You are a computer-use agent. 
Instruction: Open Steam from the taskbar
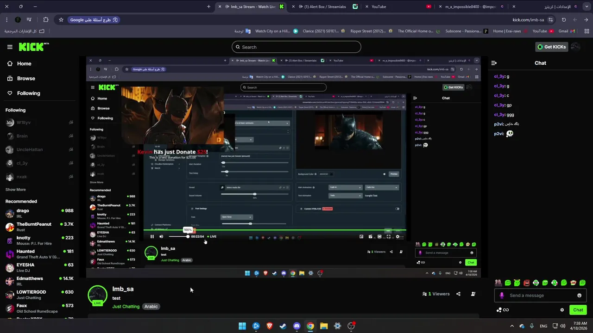283,326
